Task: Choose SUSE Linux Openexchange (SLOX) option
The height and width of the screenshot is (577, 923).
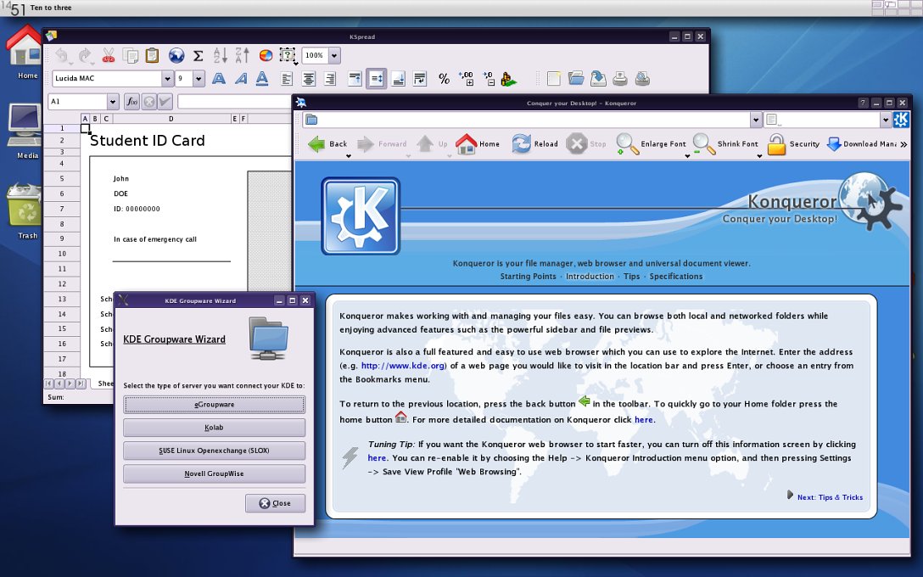Action: [215, 451]
